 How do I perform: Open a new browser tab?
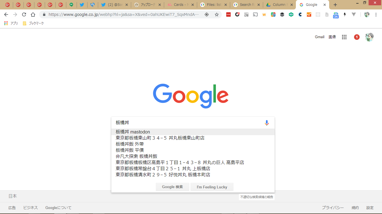pos(335,5)
